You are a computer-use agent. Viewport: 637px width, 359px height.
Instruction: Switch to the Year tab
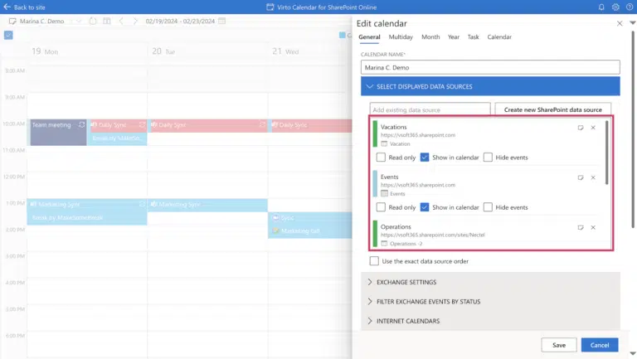pos(454,37)
